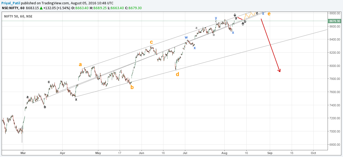Click the Oct label on time axis

(313, 152)
